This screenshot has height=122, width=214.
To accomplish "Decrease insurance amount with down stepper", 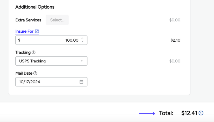I will coord(82,42).
